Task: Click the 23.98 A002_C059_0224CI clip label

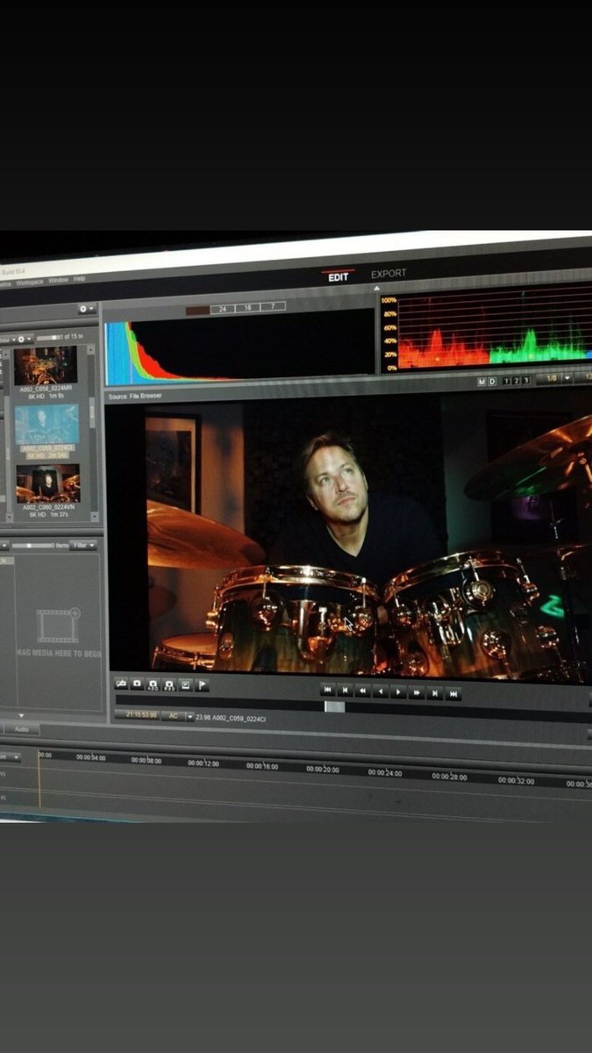Action: [x=232, y=718]
